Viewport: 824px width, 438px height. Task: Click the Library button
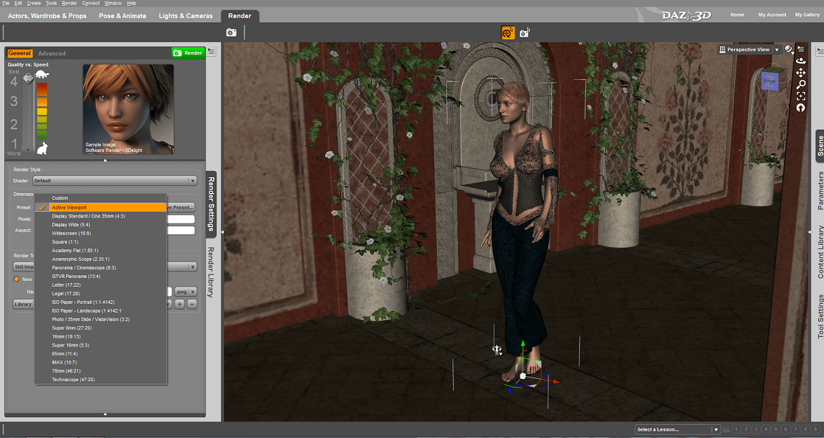coord(23,304)
